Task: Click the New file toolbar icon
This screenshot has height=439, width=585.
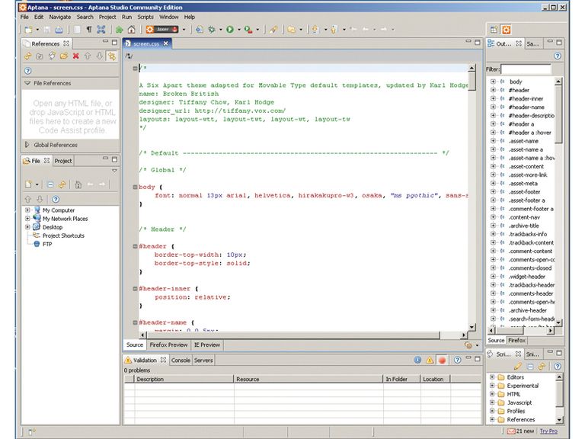Action: pyautogui.click(x=29, y=30)
